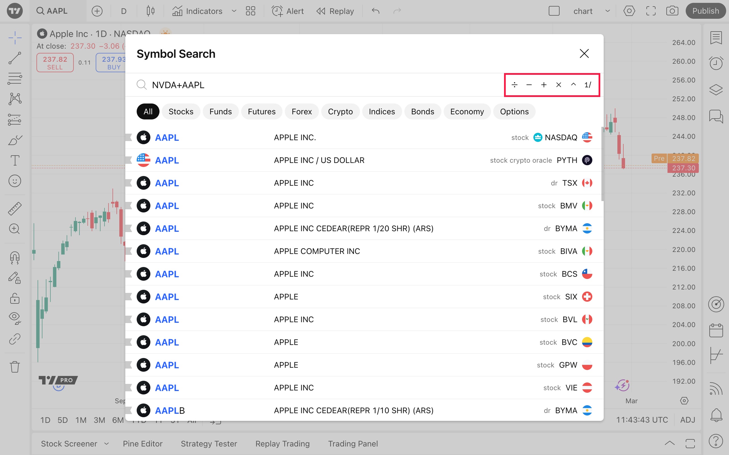Select the Trend Line drawing tool
Viewport: 729px width, 455px height.
tap(15, 58)
